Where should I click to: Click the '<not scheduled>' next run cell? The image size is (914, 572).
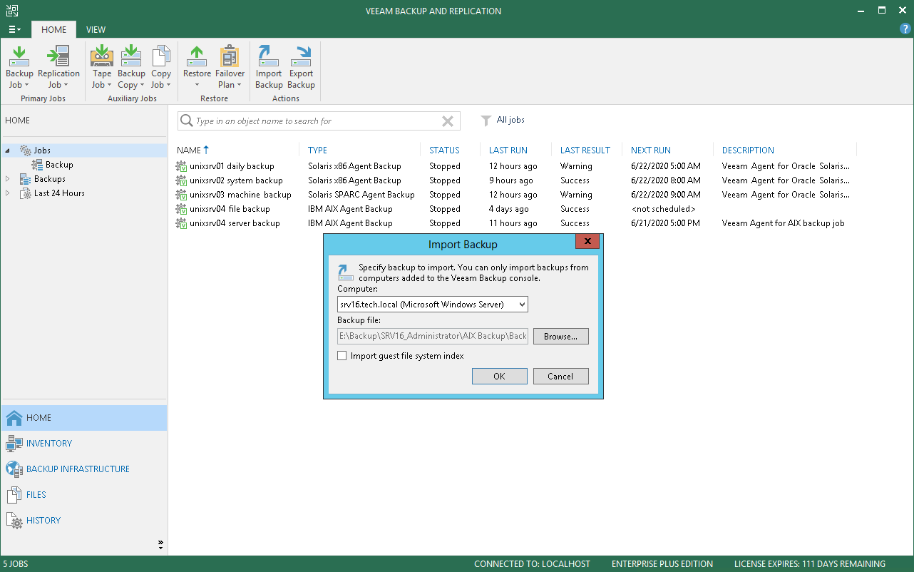(x=663, y=209)
